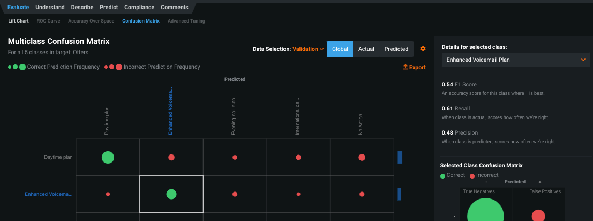Click red dot for Daytime plan predicted No Action
This screenshot has height=221, width=593.
click(362, 157)
